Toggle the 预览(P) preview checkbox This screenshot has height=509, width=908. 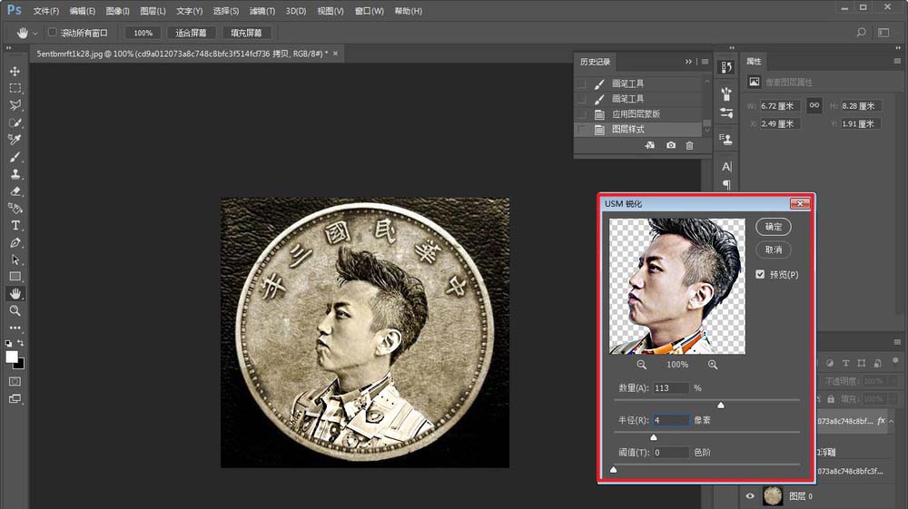pyautogui.click(x=760, y=274)
